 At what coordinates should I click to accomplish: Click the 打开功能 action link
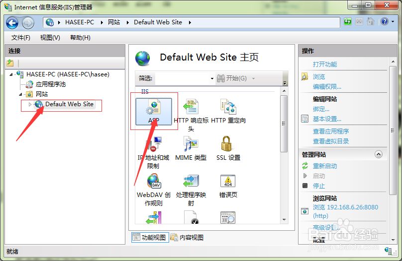pyautogui.click(x=325, y=65)
